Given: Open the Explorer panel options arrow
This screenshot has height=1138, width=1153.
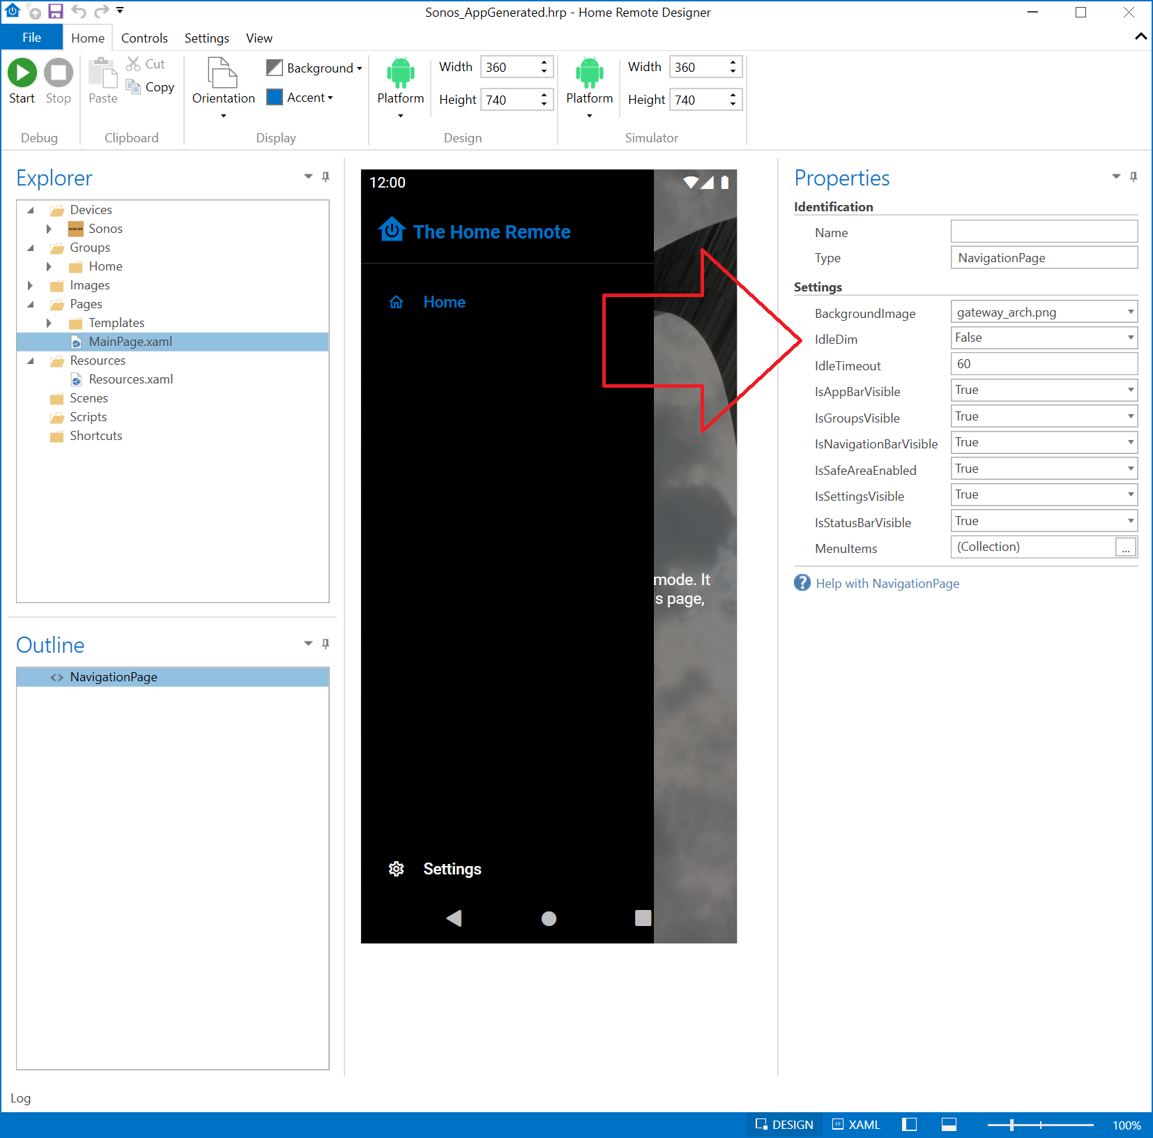Looking at the screenshot, I should 308,176.
